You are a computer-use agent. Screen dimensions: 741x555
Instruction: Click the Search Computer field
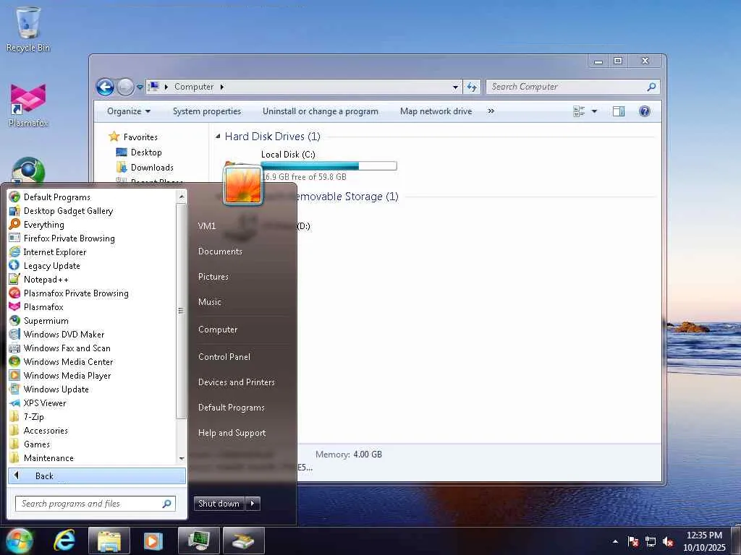pyautogui.click(x=572, y=87)
